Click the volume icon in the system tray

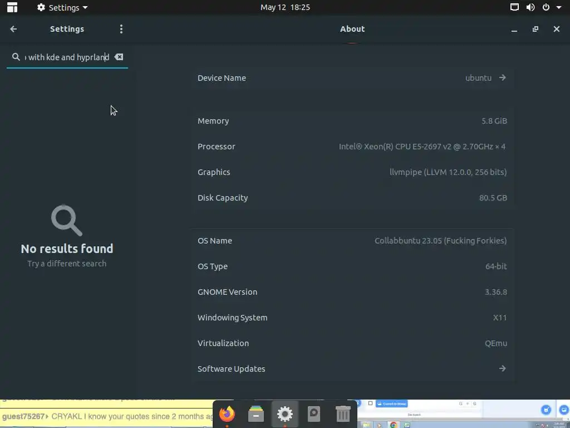(x=530, y=7)
